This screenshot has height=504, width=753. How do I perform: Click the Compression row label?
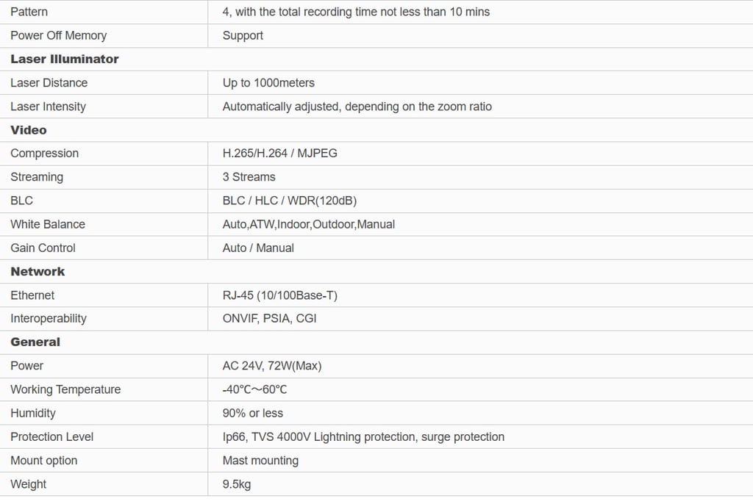point(44,154)
